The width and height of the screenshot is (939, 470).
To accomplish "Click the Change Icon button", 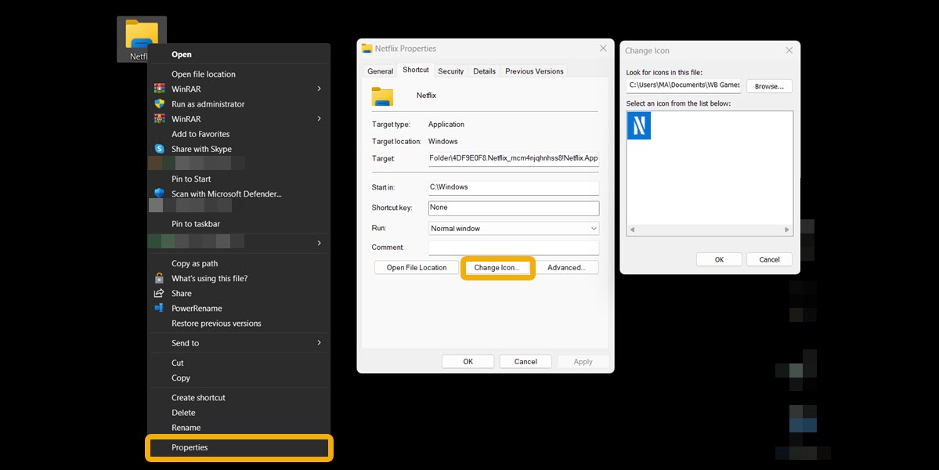I will click(497, 267).
